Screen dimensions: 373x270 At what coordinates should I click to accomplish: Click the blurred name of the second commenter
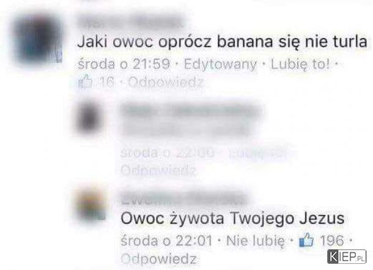(x=191, y=111)
